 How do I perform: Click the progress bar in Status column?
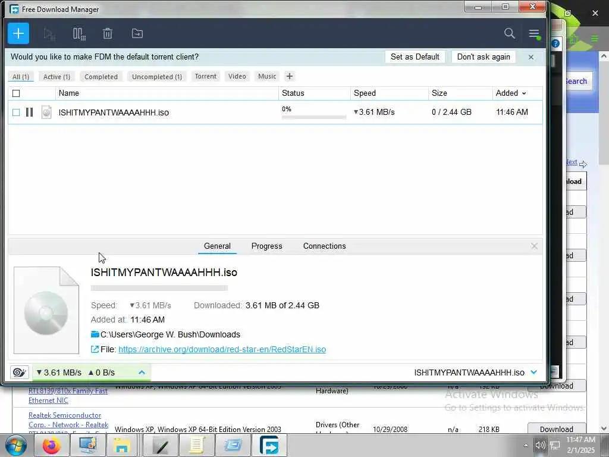(x=314, y=117)
